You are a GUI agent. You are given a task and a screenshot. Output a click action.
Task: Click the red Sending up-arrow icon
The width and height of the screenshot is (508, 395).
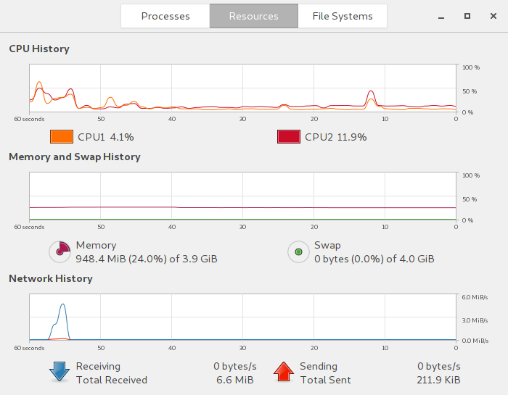(284, 372)
